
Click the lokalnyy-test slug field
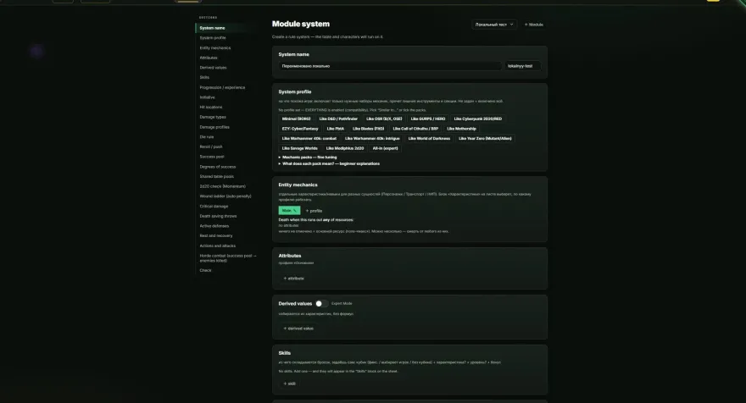tap(522, 66)
